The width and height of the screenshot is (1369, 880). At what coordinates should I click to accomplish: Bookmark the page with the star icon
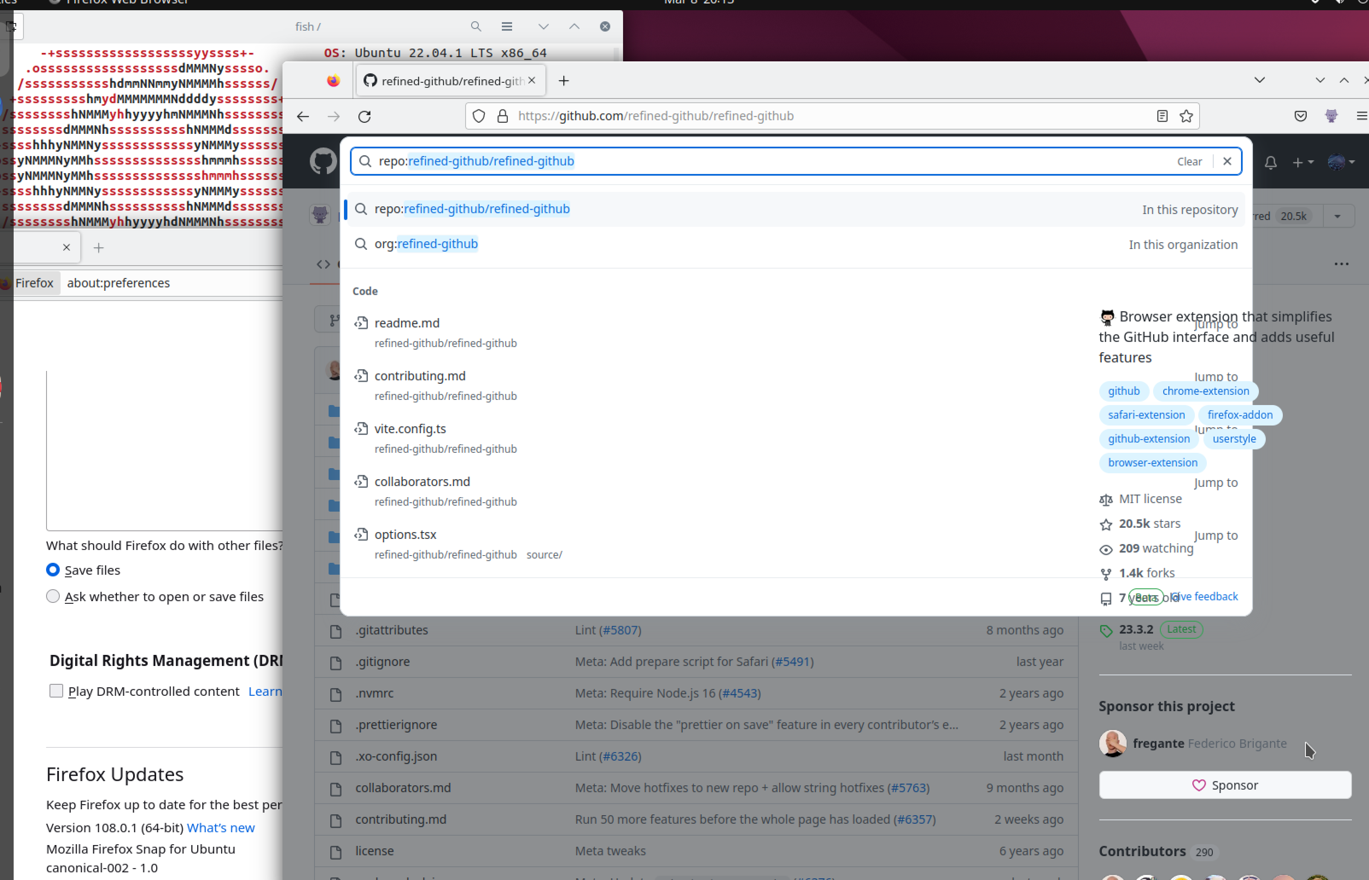coord(1187,116)
